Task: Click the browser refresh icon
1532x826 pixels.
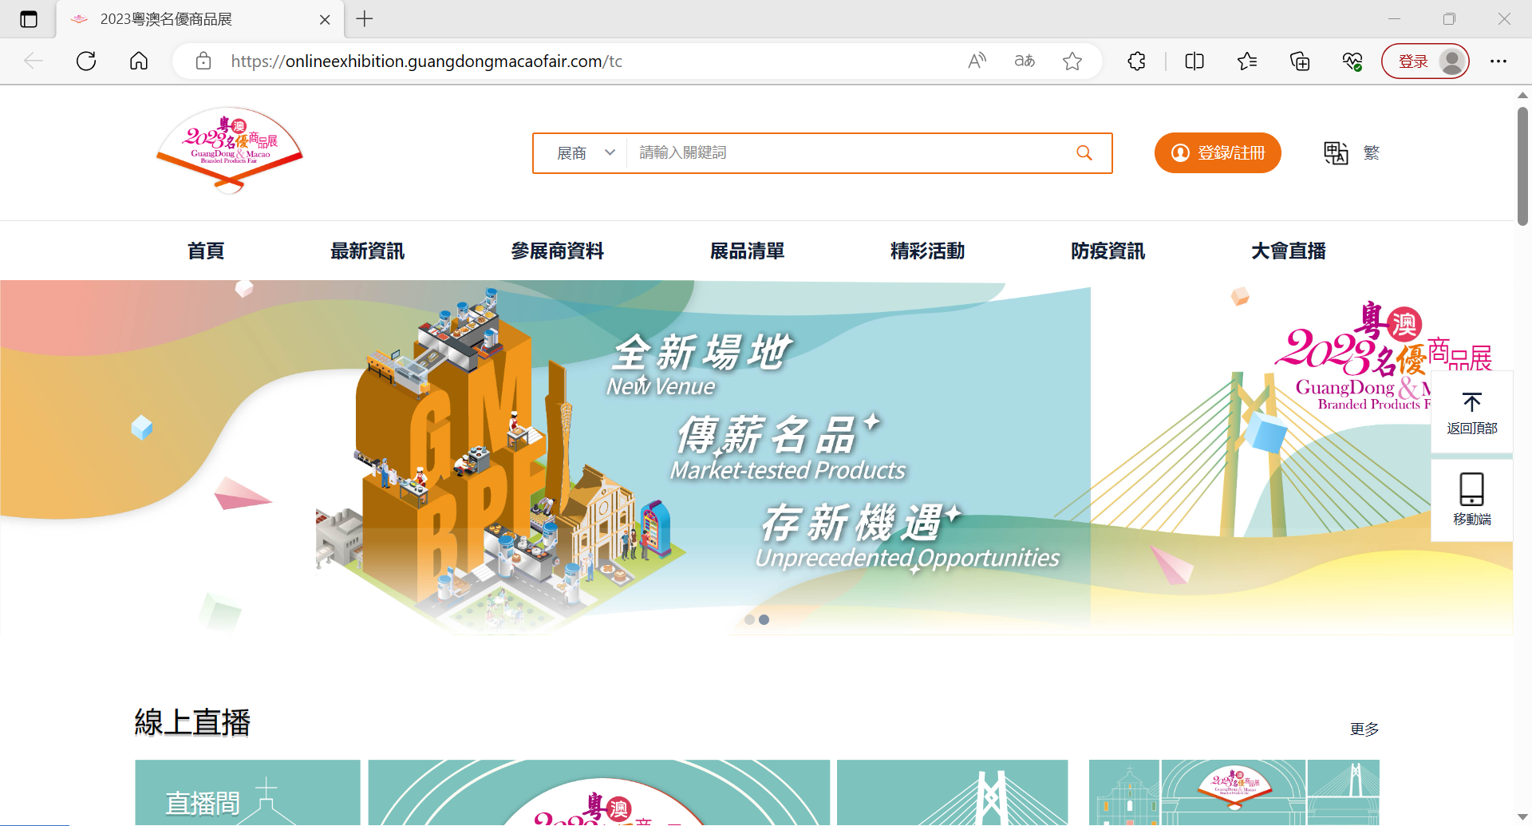Action: [86, 61]
